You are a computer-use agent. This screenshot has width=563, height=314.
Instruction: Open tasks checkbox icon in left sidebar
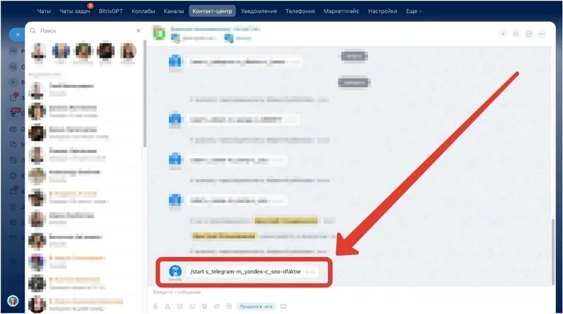pyautogui.click(x=13, y=98)
